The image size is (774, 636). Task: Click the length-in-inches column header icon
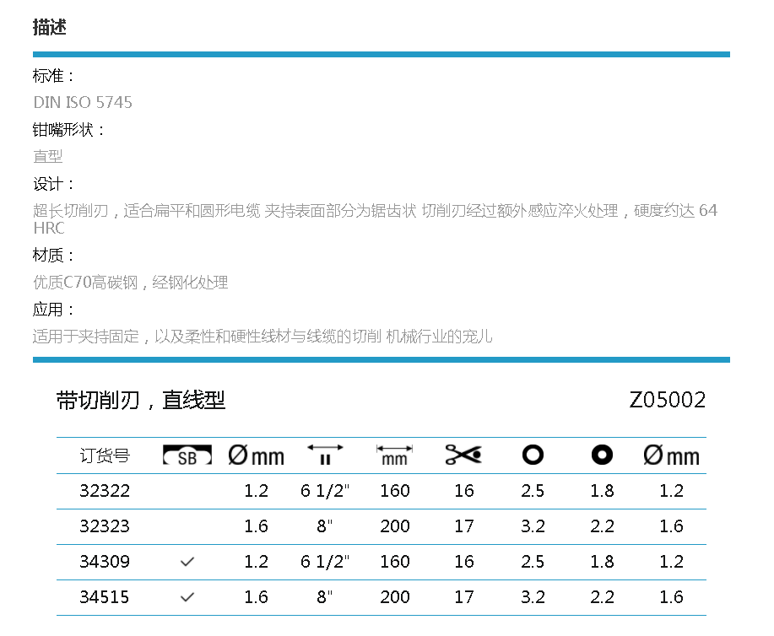tap(325, 455)
